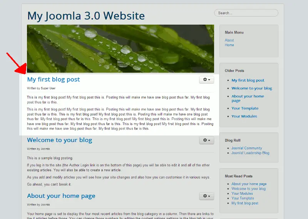Open Your Modules in Older Posts
The width and height of the screenshot is (308, 219).
click(x=244, y=116)
